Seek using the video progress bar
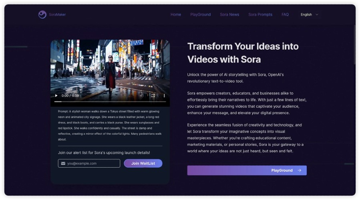The height and width of the screenshot is (200, 360). [110, 102]
